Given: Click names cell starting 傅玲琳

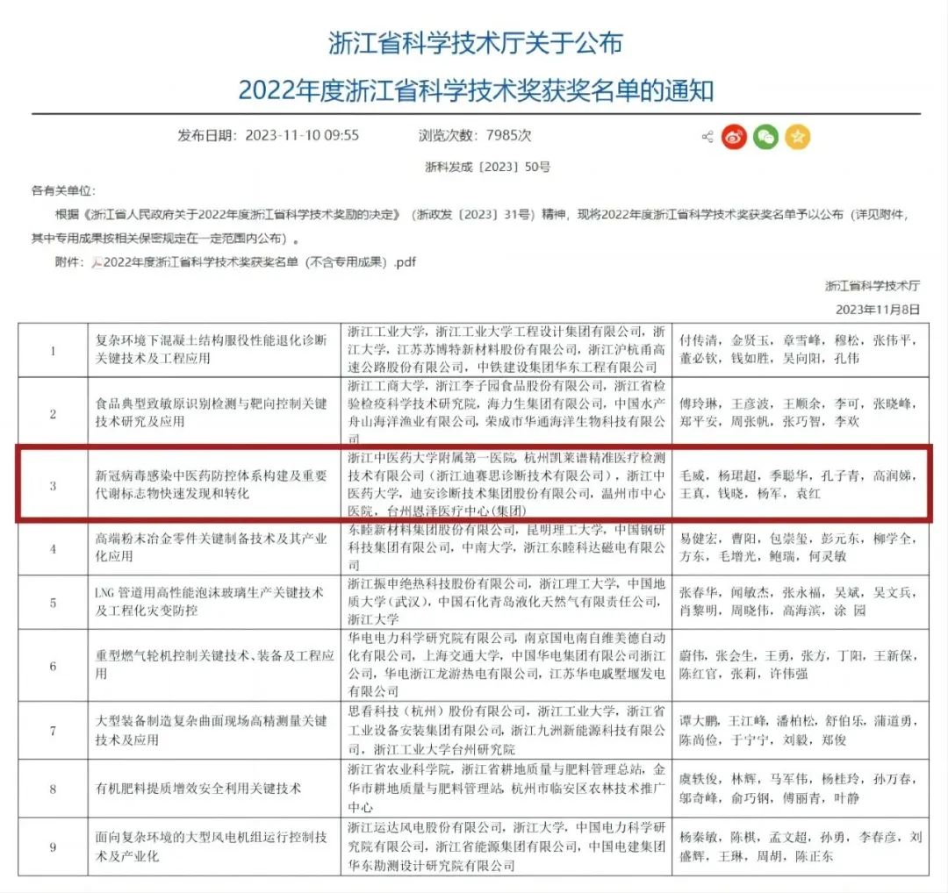Looking at the screenshot, I should coord(801,413).
